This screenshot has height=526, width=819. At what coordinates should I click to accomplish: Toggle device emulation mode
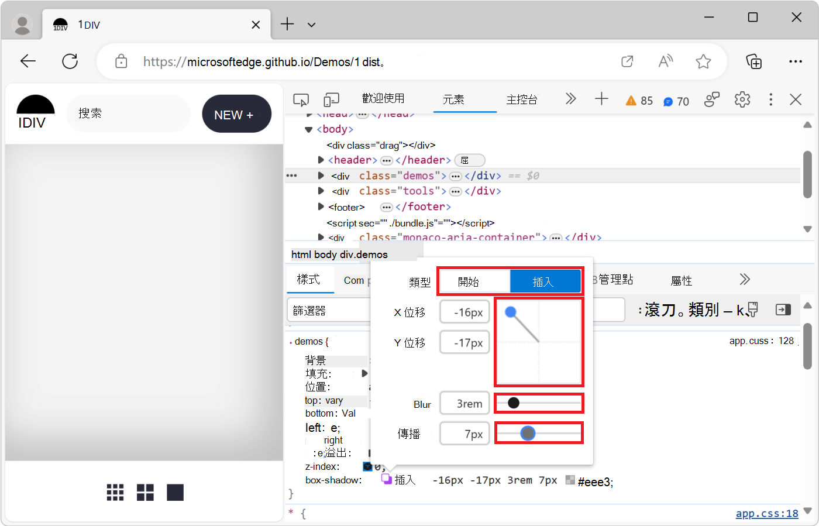pyautogui.click(x=332, y=100)
